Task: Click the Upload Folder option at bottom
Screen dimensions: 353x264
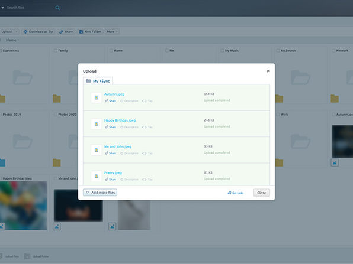Action: pos(37,256)
